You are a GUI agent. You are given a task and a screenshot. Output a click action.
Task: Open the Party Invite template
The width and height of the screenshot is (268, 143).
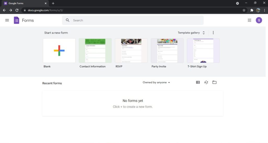[x=167, y=50]
